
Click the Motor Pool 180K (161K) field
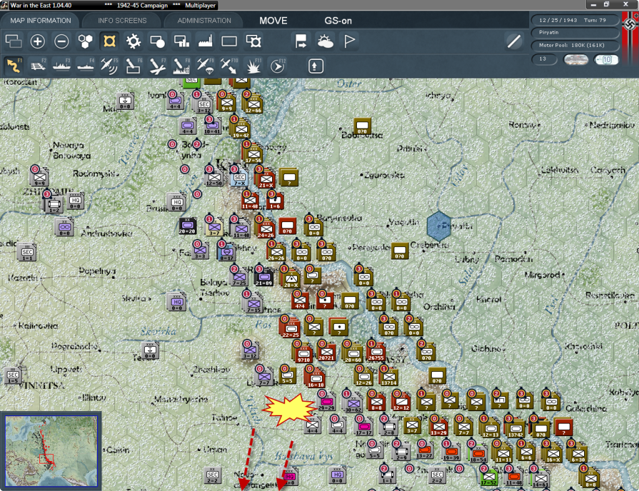[575, 45]
